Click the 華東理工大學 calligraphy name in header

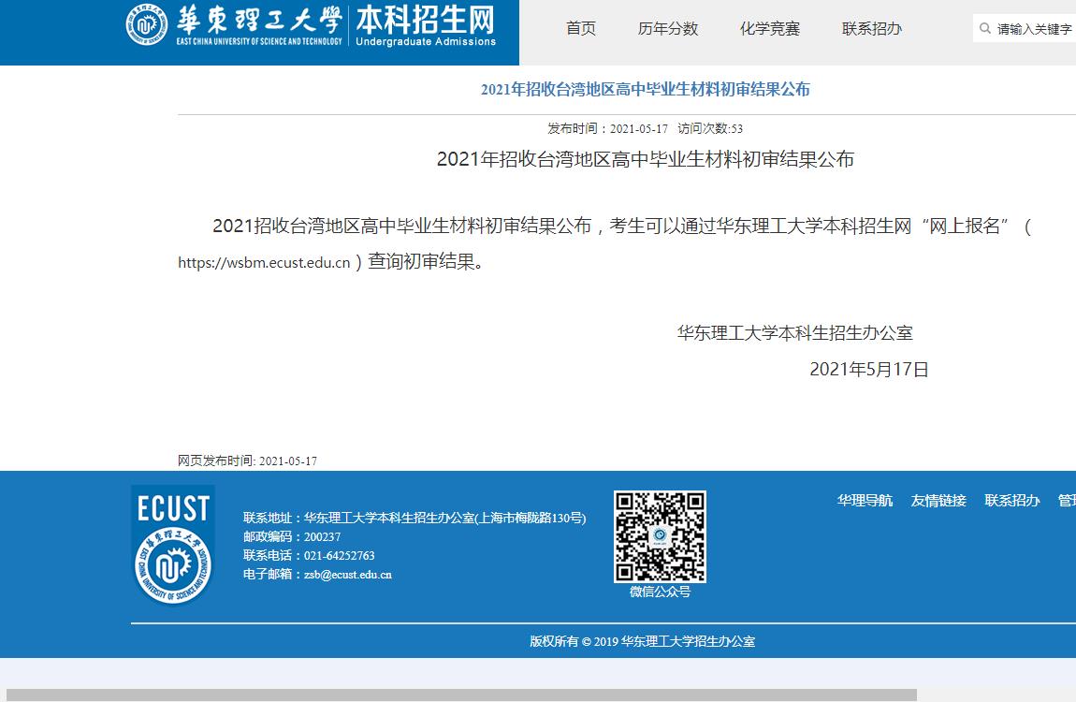tap(258, 21)
